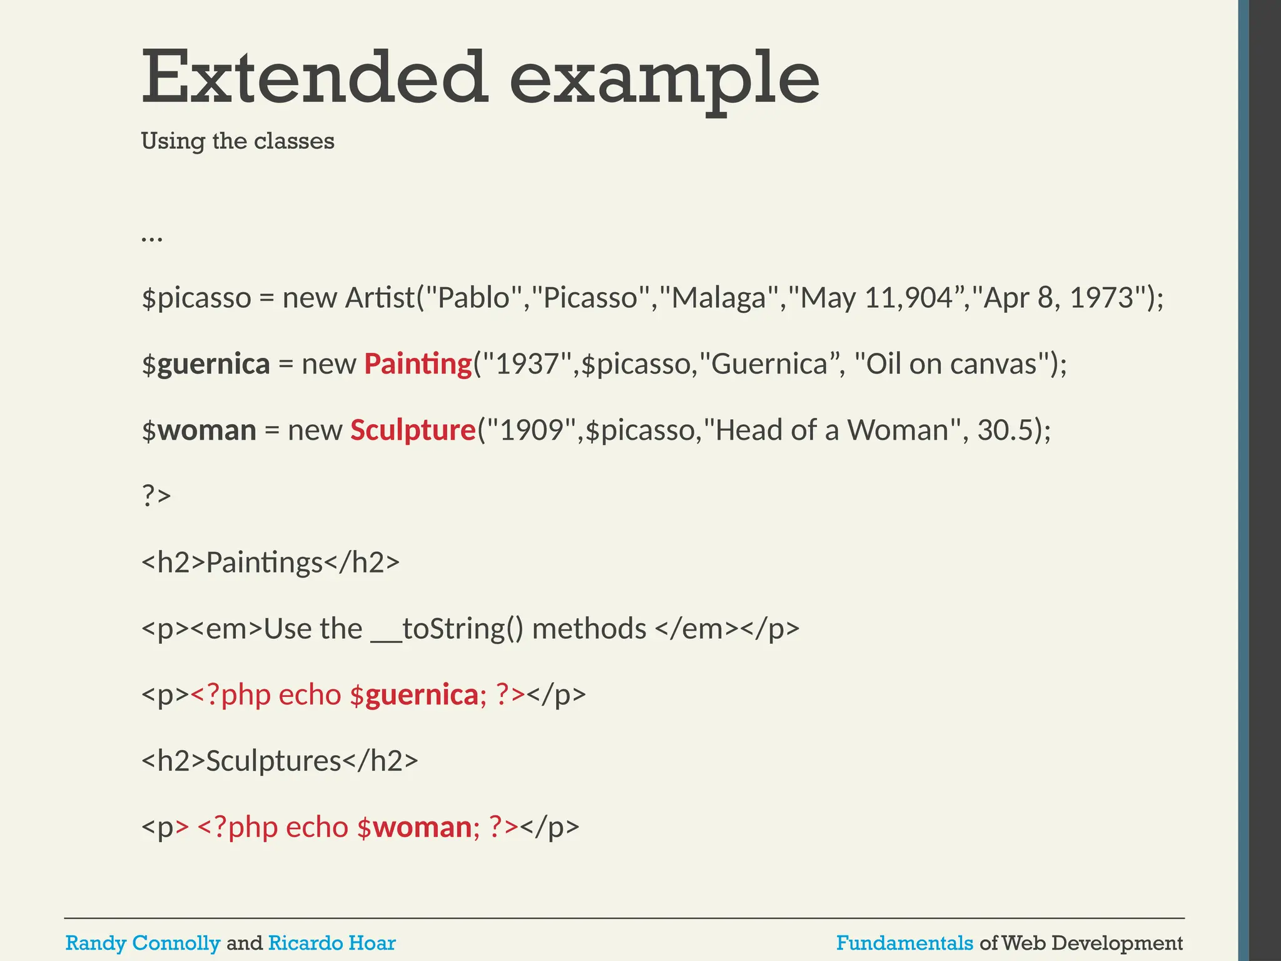Click 'Ricardo Hoar' in the footer

pyautogui.click(x=332, y=943)
